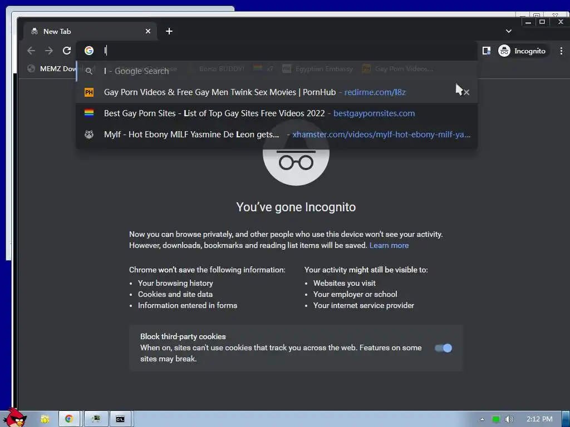
Task: Click the rainbow flag favicon suggestion
Action: [x=89, y=113]
